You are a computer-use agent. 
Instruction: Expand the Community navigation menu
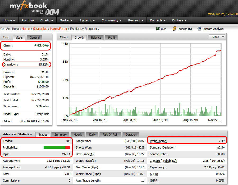tap(111, 20)
